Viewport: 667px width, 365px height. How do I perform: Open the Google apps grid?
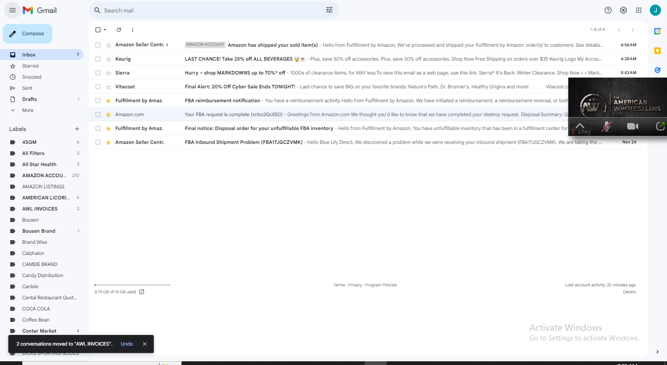point(639,10)
